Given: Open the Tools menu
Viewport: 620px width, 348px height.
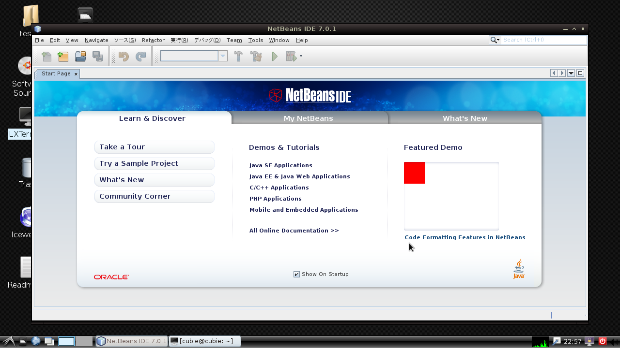Looking at the screenshot, I should [x=256, y=40].
